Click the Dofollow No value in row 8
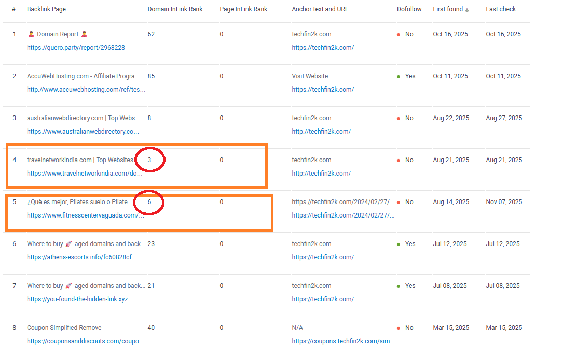Screen dimensions: 563x361 (x=409, y=328)
